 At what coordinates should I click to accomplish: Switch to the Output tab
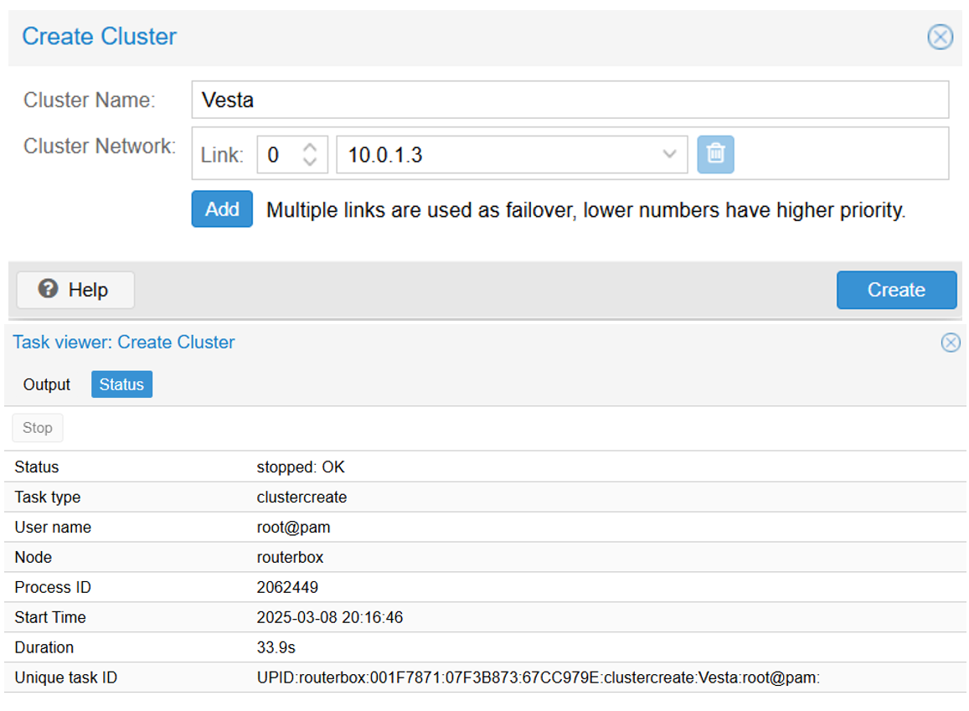click(47, 384)
